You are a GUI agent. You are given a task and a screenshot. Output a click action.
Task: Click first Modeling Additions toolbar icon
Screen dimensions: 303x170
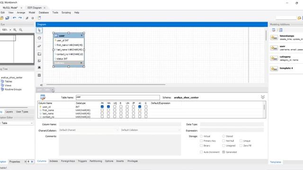[x=274, y=30]
